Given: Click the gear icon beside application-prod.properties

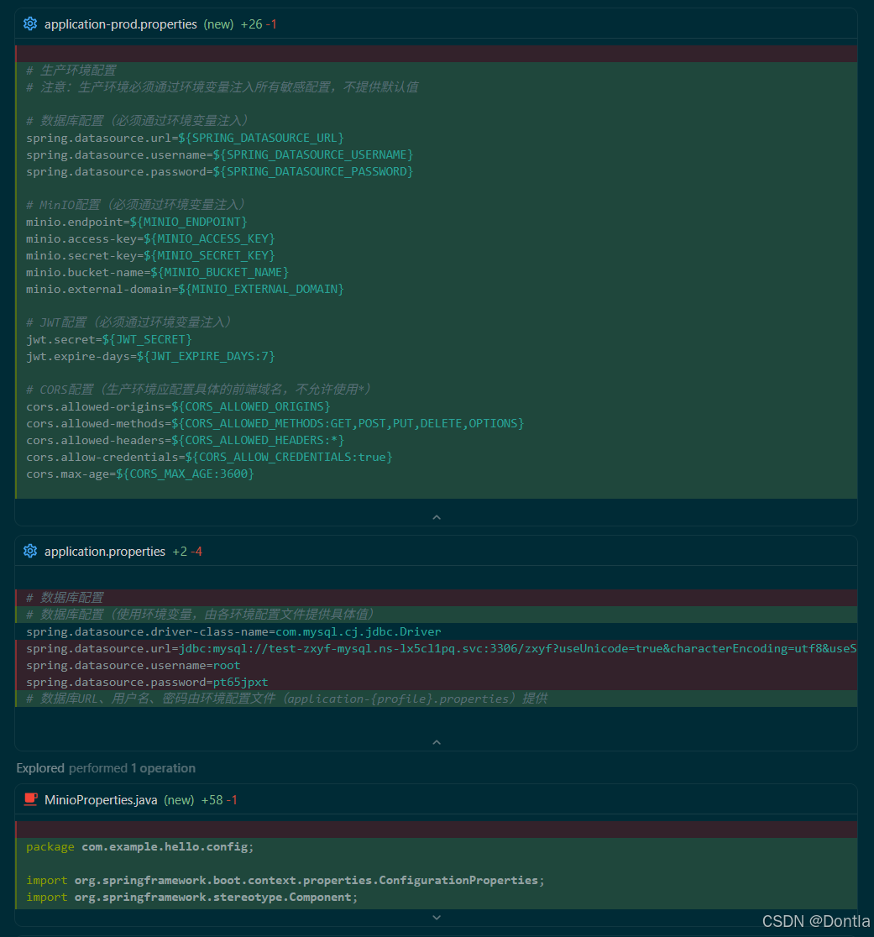Looking at the screenshot, I should tap(30, 24).
